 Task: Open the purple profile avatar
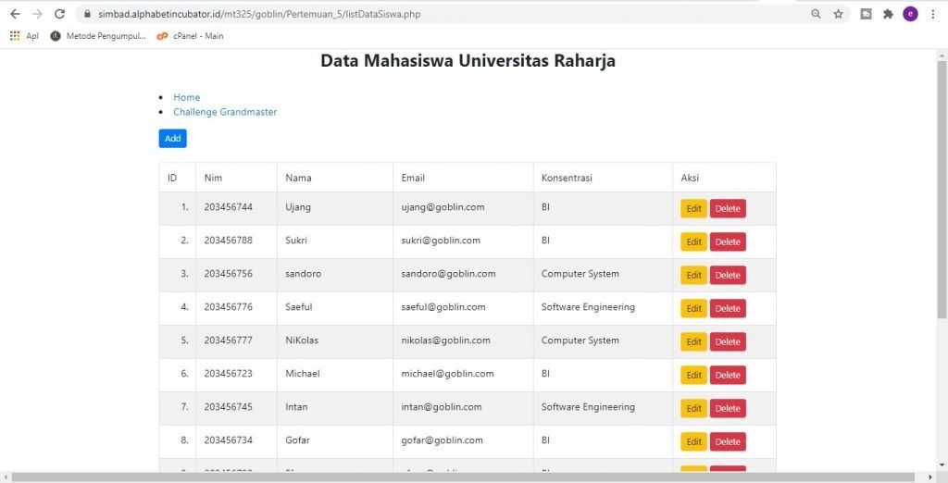pyautogui.click(x=910, y=14)
